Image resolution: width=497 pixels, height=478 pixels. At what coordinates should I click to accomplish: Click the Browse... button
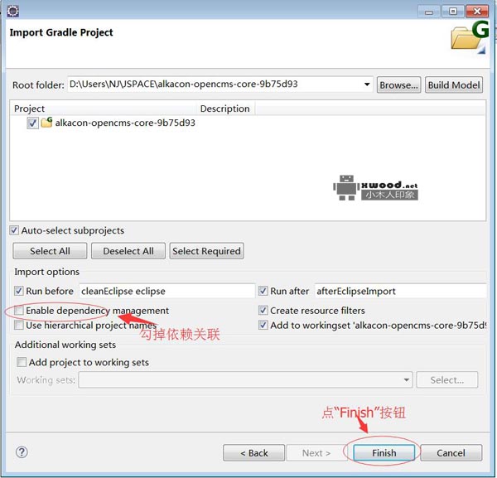pyautogui.click(x=398, y=85)
